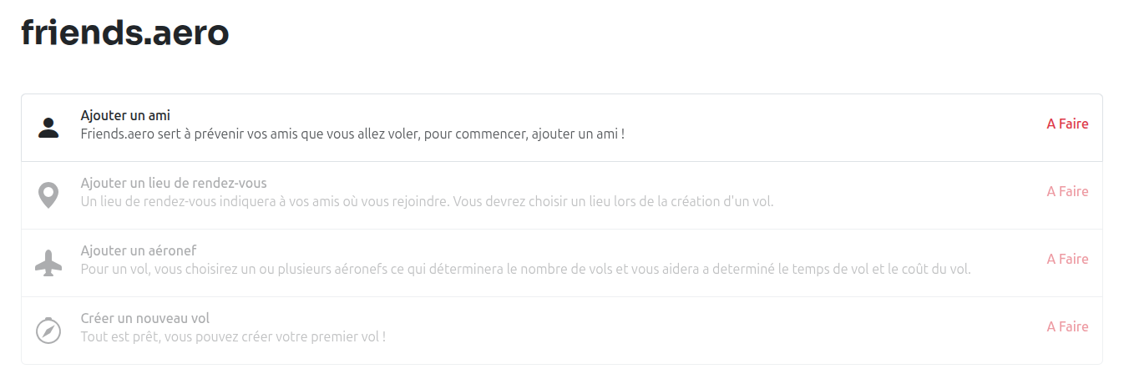Viewport: 1129px width, 389px height.
Task: Click 'A Faire' beside lieu de rendez-vous
Action: (x=1067, y=192)
